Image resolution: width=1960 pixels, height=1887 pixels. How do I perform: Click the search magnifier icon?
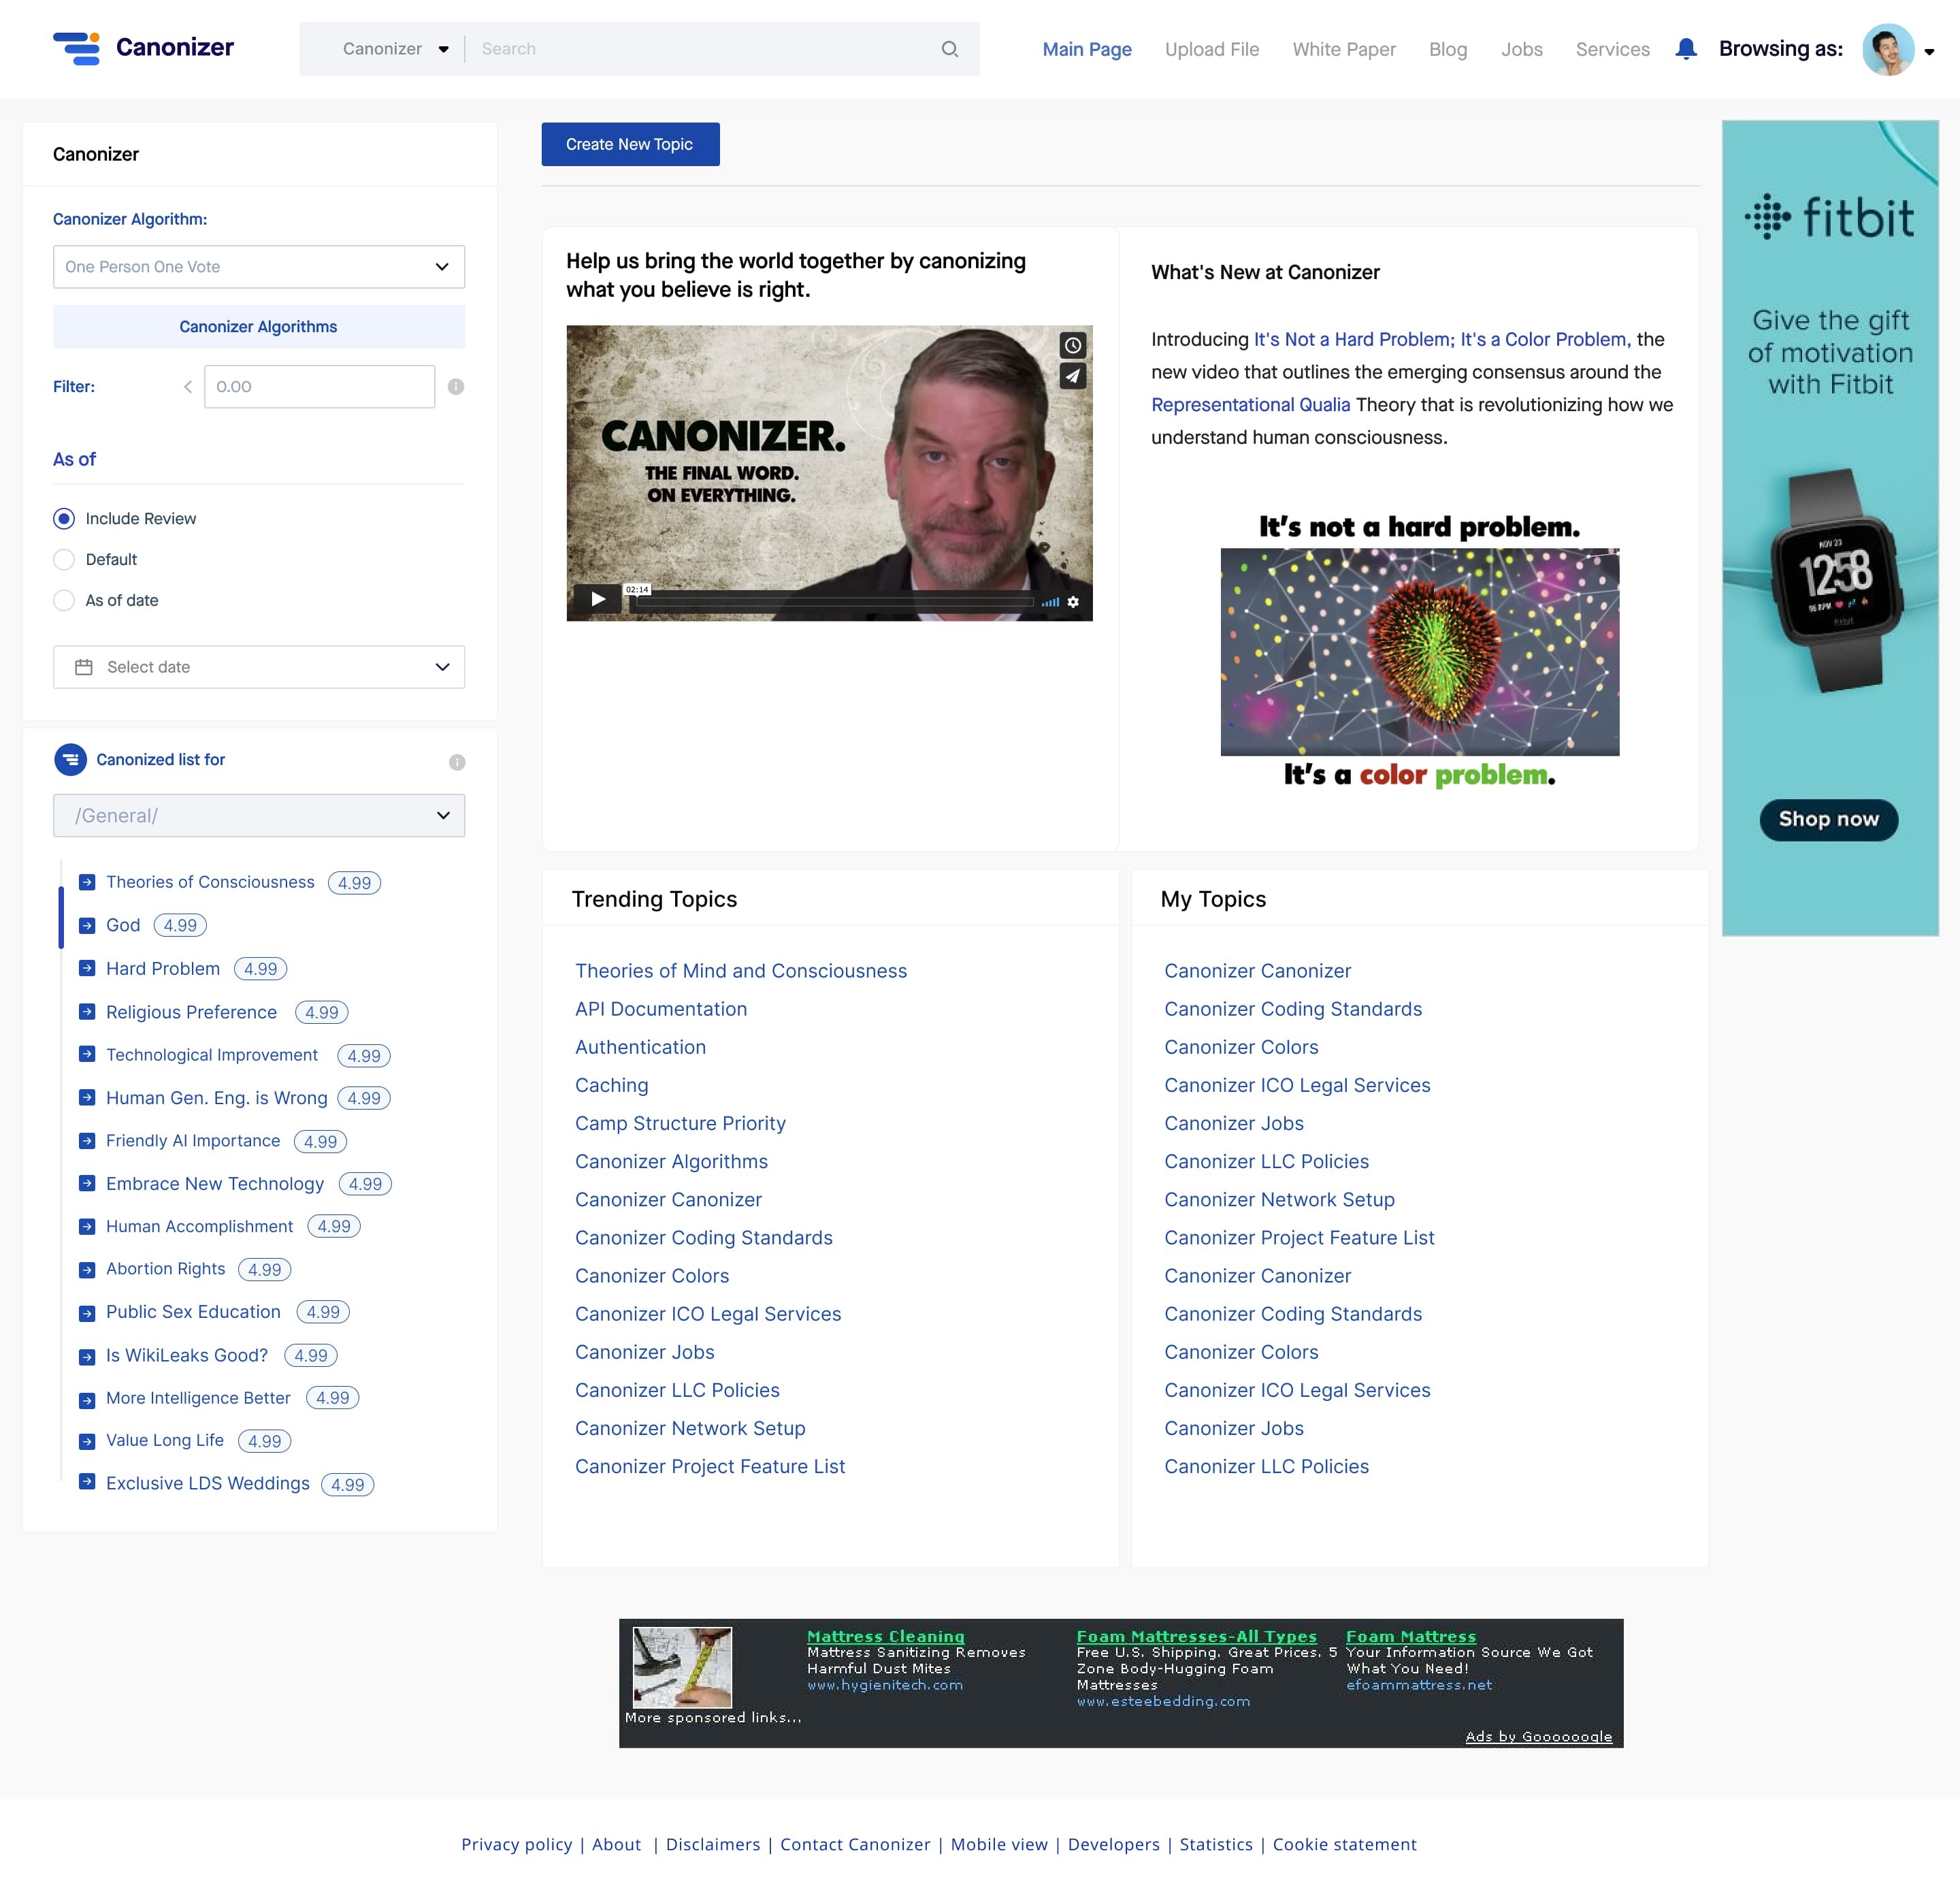[x=949, y=49]
